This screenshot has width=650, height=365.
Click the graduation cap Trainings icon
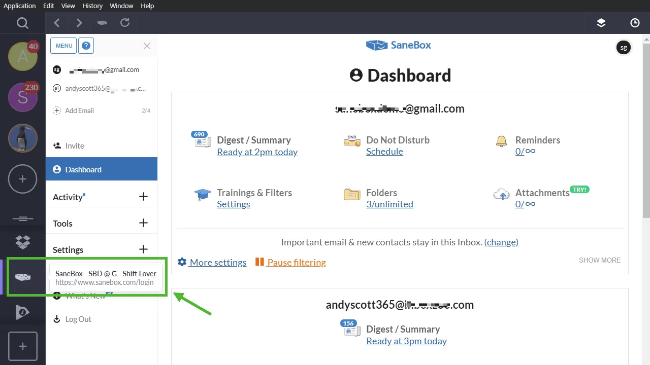pyautogui.click(x=203, y=195)
